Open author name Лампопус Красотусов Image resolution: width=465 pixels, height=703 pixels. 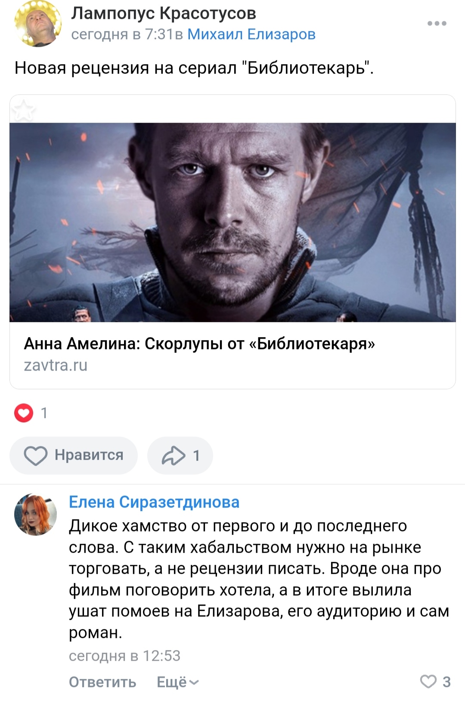164,13
